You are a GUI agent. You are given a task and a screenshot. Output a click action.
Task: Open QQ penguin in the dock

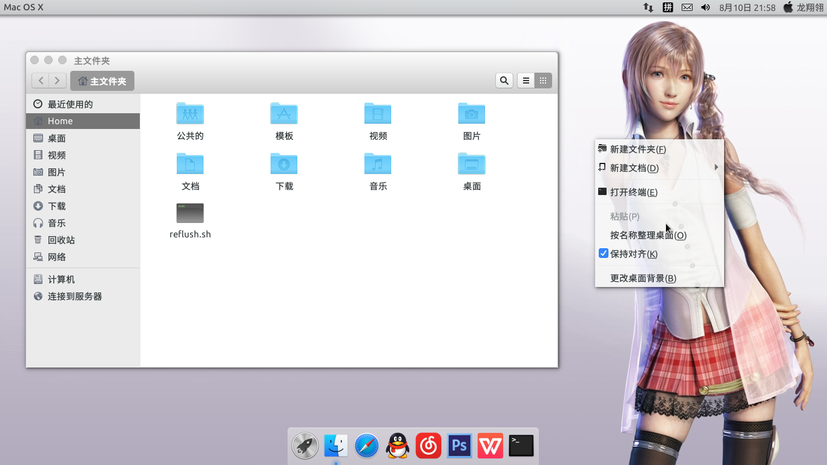tap(398, 446)
